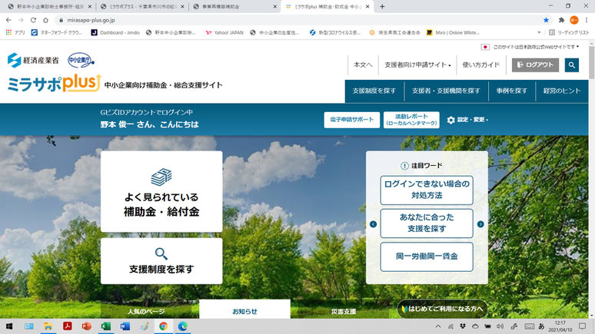This screenshot has height=334, width=595.
Task: Click ログインできない場合の対処方法 keyword
Action: (x=427, y=190)
